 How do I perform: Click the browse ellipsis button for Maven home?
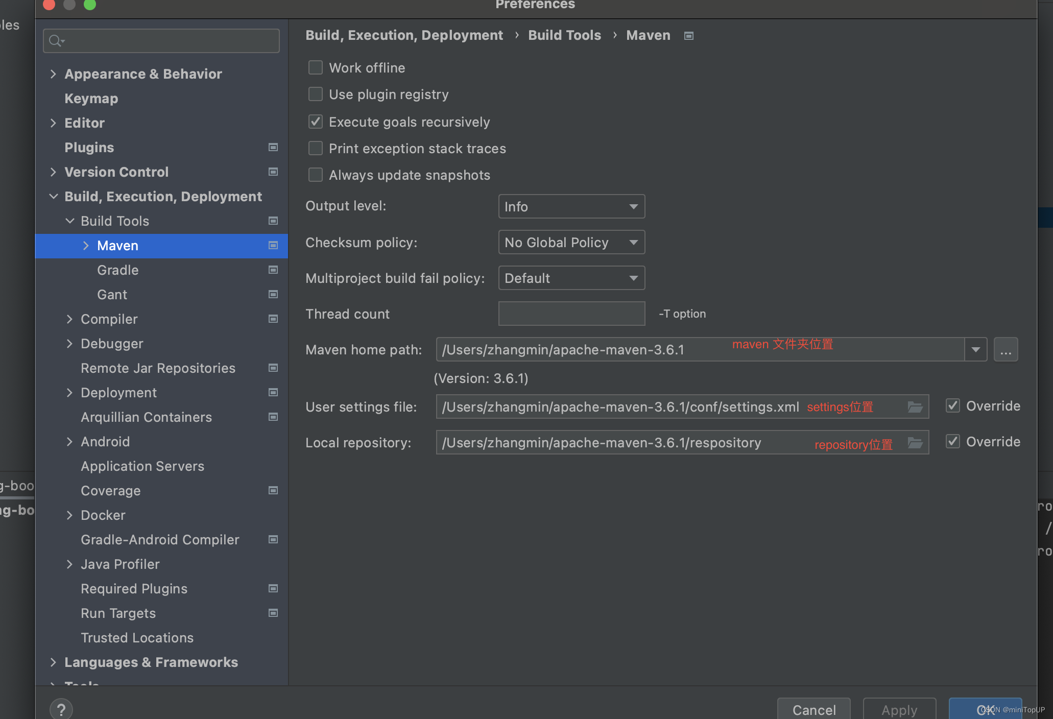(1006, 350)
